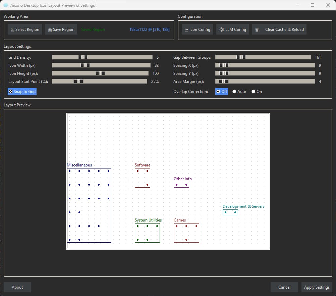
Task: Click the Layout Start Point slider handle
Action: pyautogui.click(x=78, y=81)
